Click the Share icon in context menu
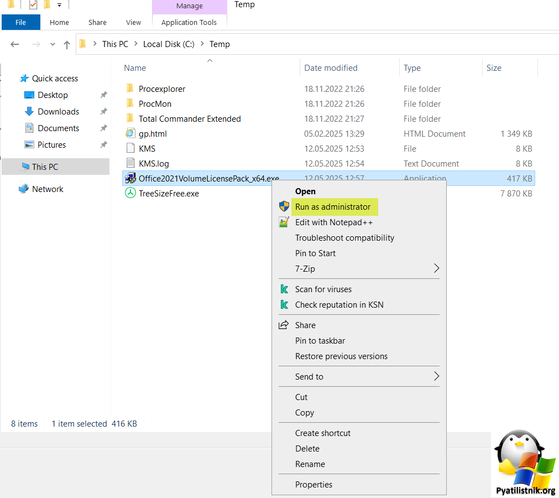 click(x=284, y=325)
